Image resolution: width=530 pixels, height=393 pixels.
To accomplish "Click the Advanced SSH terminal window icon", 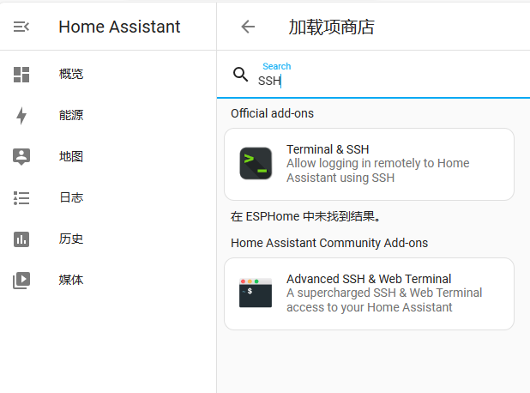I will [x=256, y=293].
